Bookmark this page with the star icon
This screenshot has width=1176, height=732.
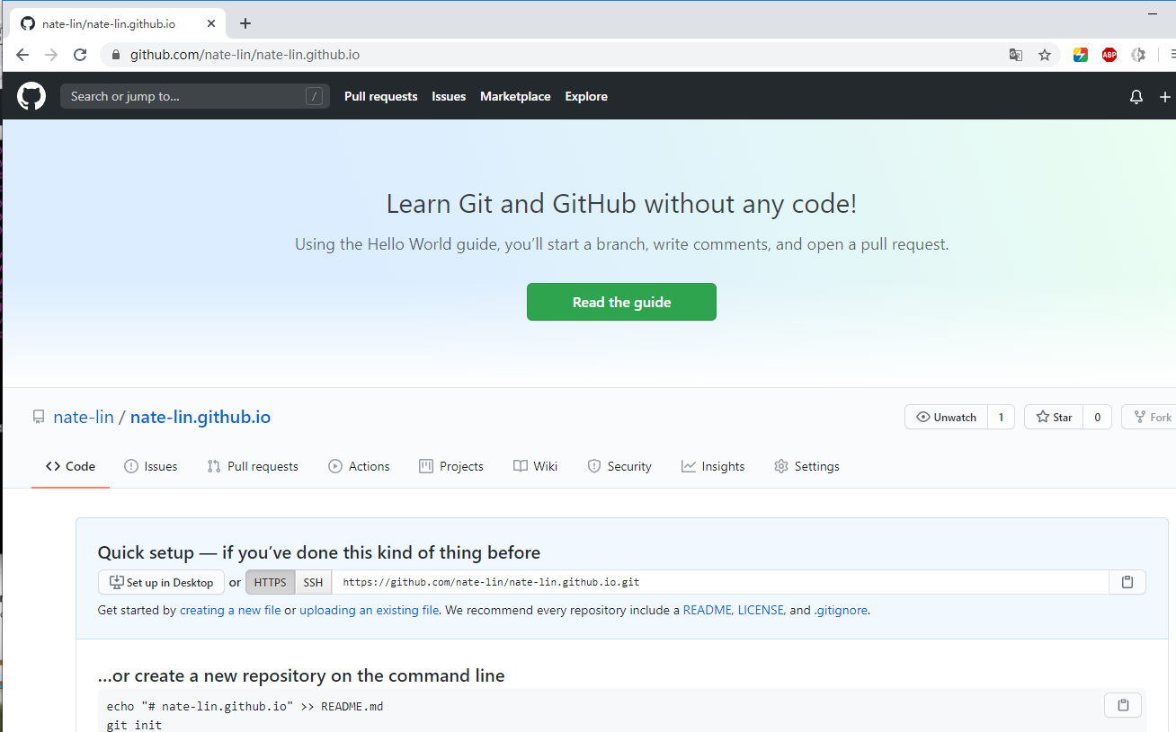coord(1045,55)
